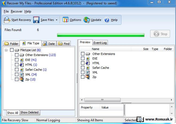Click EXE file icon in preview list
176x124 pixels.
pyautogui.click(x=88, y=58)
